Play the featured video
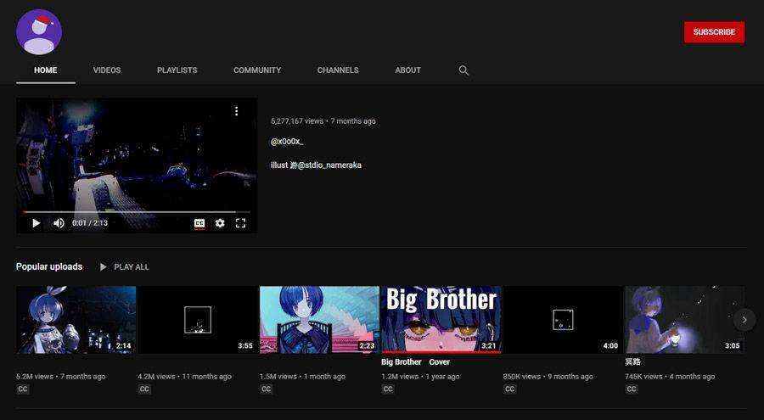 [x=36, y=223]
